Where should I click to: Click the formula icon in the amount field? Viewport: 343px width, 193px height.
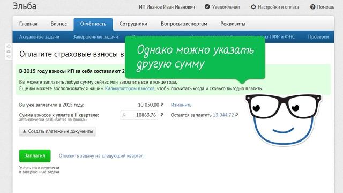(124, 115)
